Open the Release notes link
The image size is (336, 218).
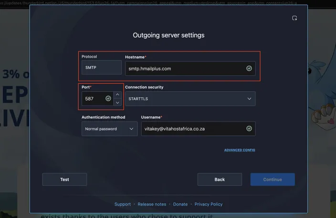tap(152, 204)
